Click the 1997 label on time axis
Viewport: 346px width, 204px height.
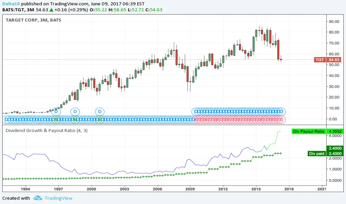(x=59, y=189)
